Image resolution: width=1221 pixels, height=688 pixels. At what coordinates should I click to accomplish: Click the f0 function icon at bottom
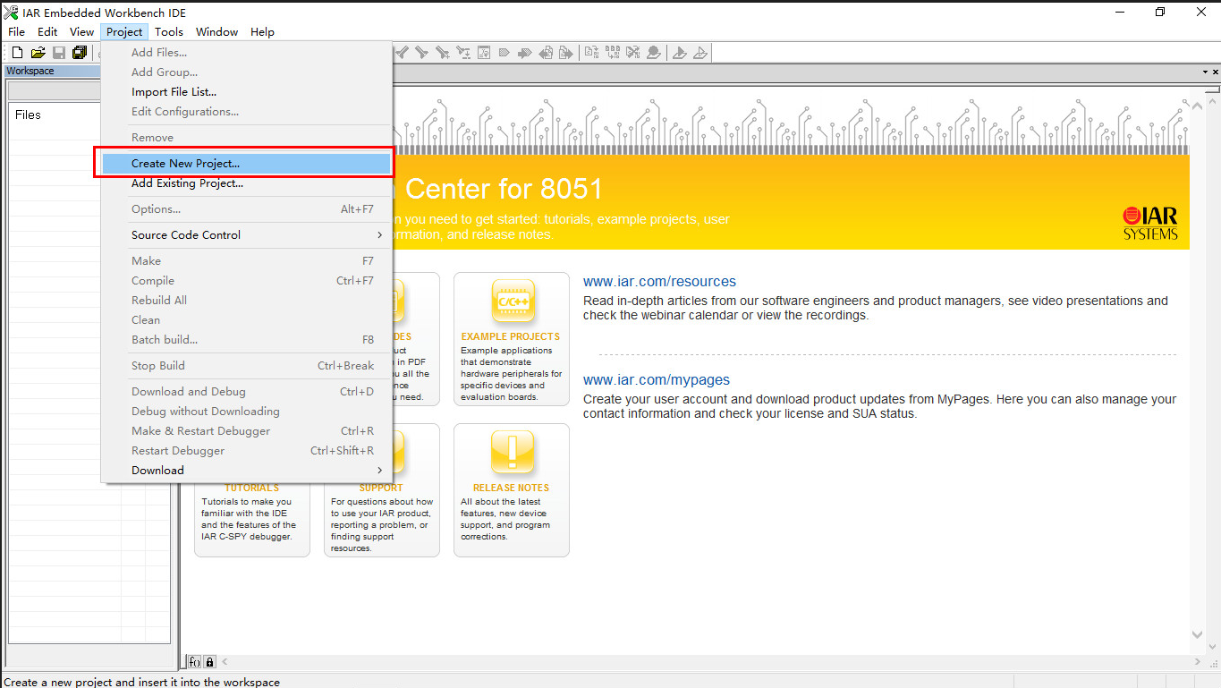click(x=194, y=662)
